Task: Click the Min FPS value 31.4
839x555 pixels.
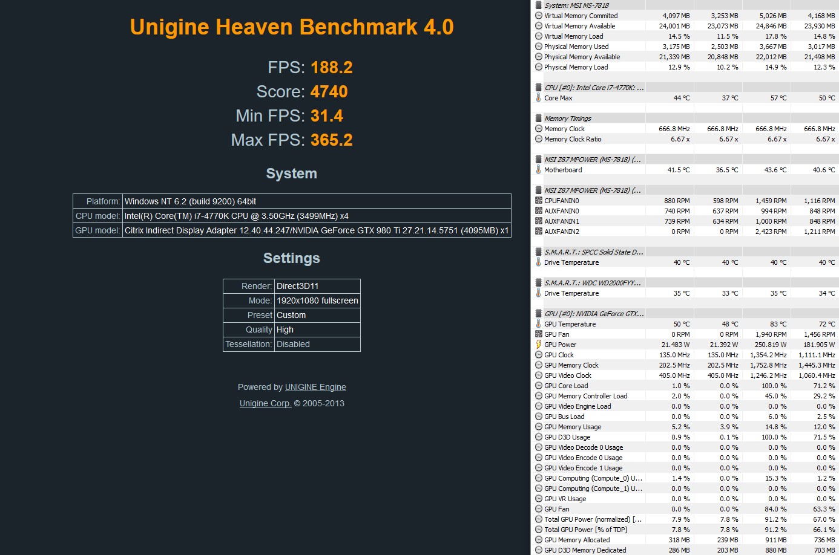Action: click(327, 116)
